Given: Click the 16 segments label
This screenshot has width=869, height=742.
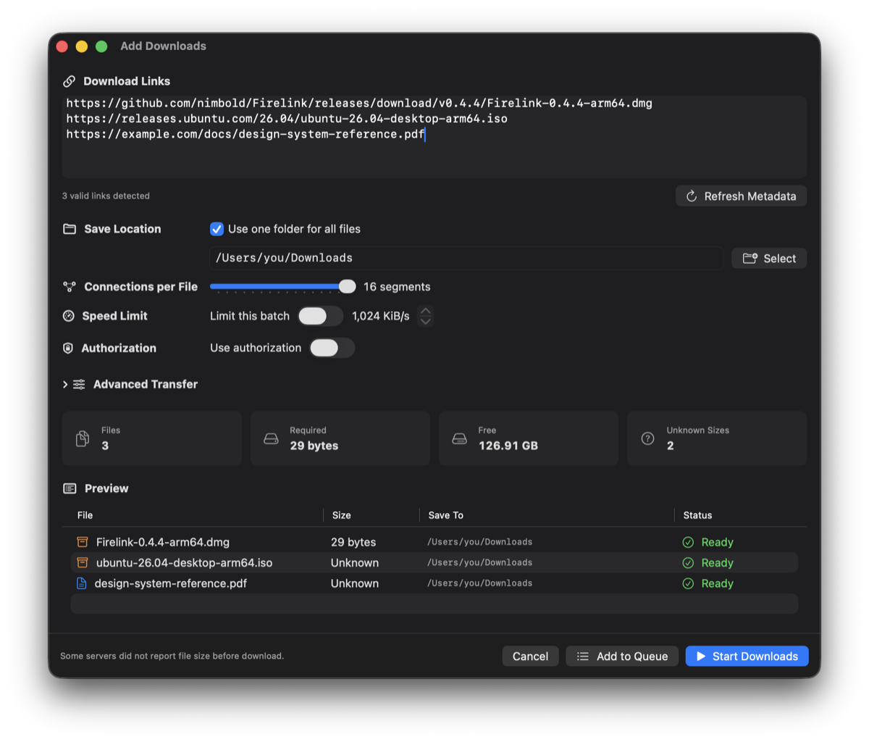Looking at the screenshot, I should [x=397, y=287].
